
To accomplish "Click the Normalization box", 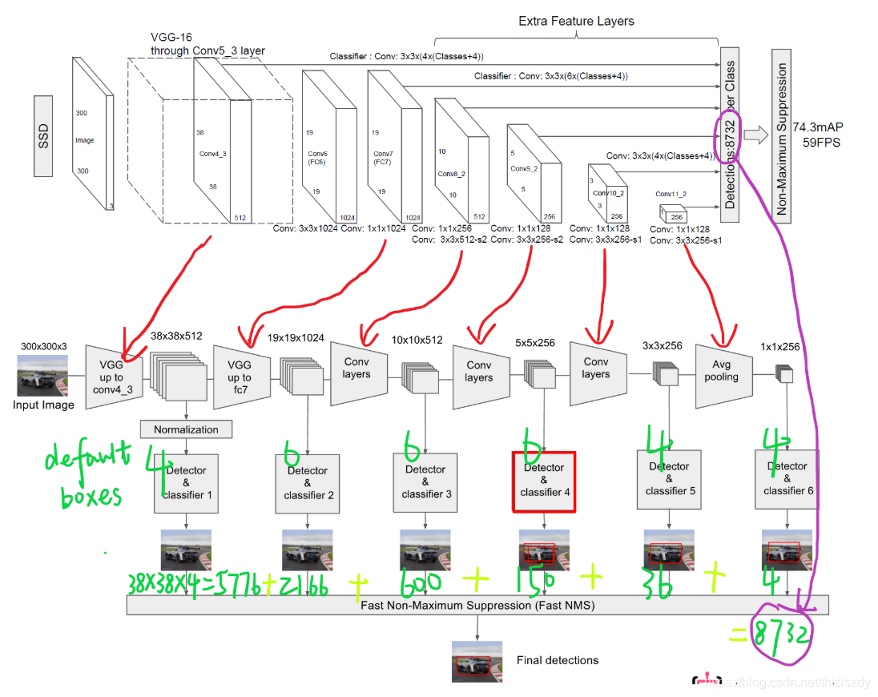I will [186, 429].
